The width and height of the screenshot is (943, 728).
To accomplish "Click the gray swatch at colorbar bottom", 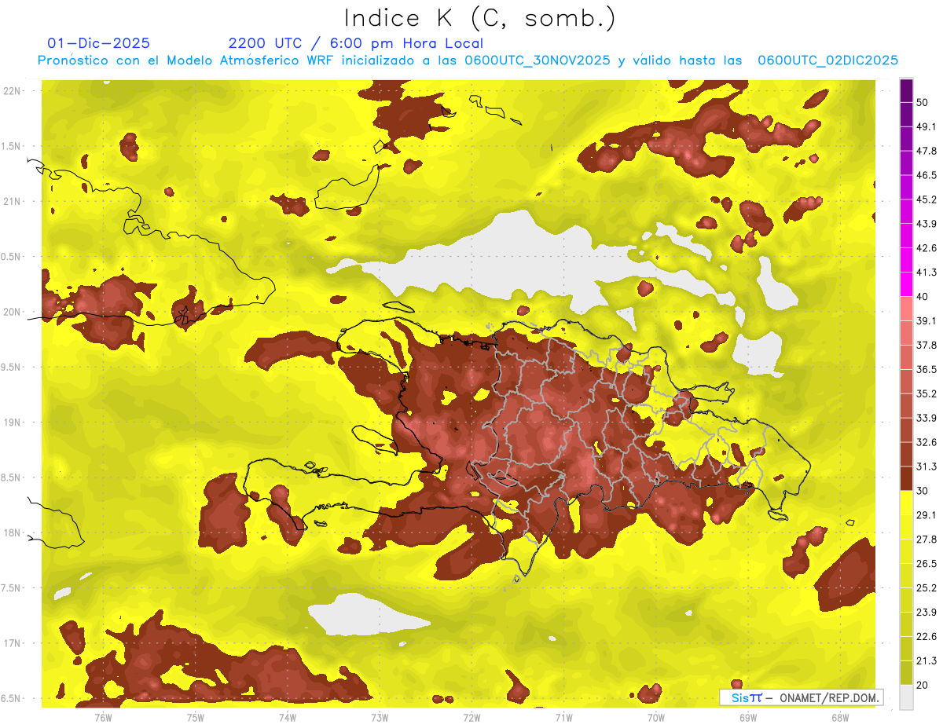I will click(x=906, y=697).
